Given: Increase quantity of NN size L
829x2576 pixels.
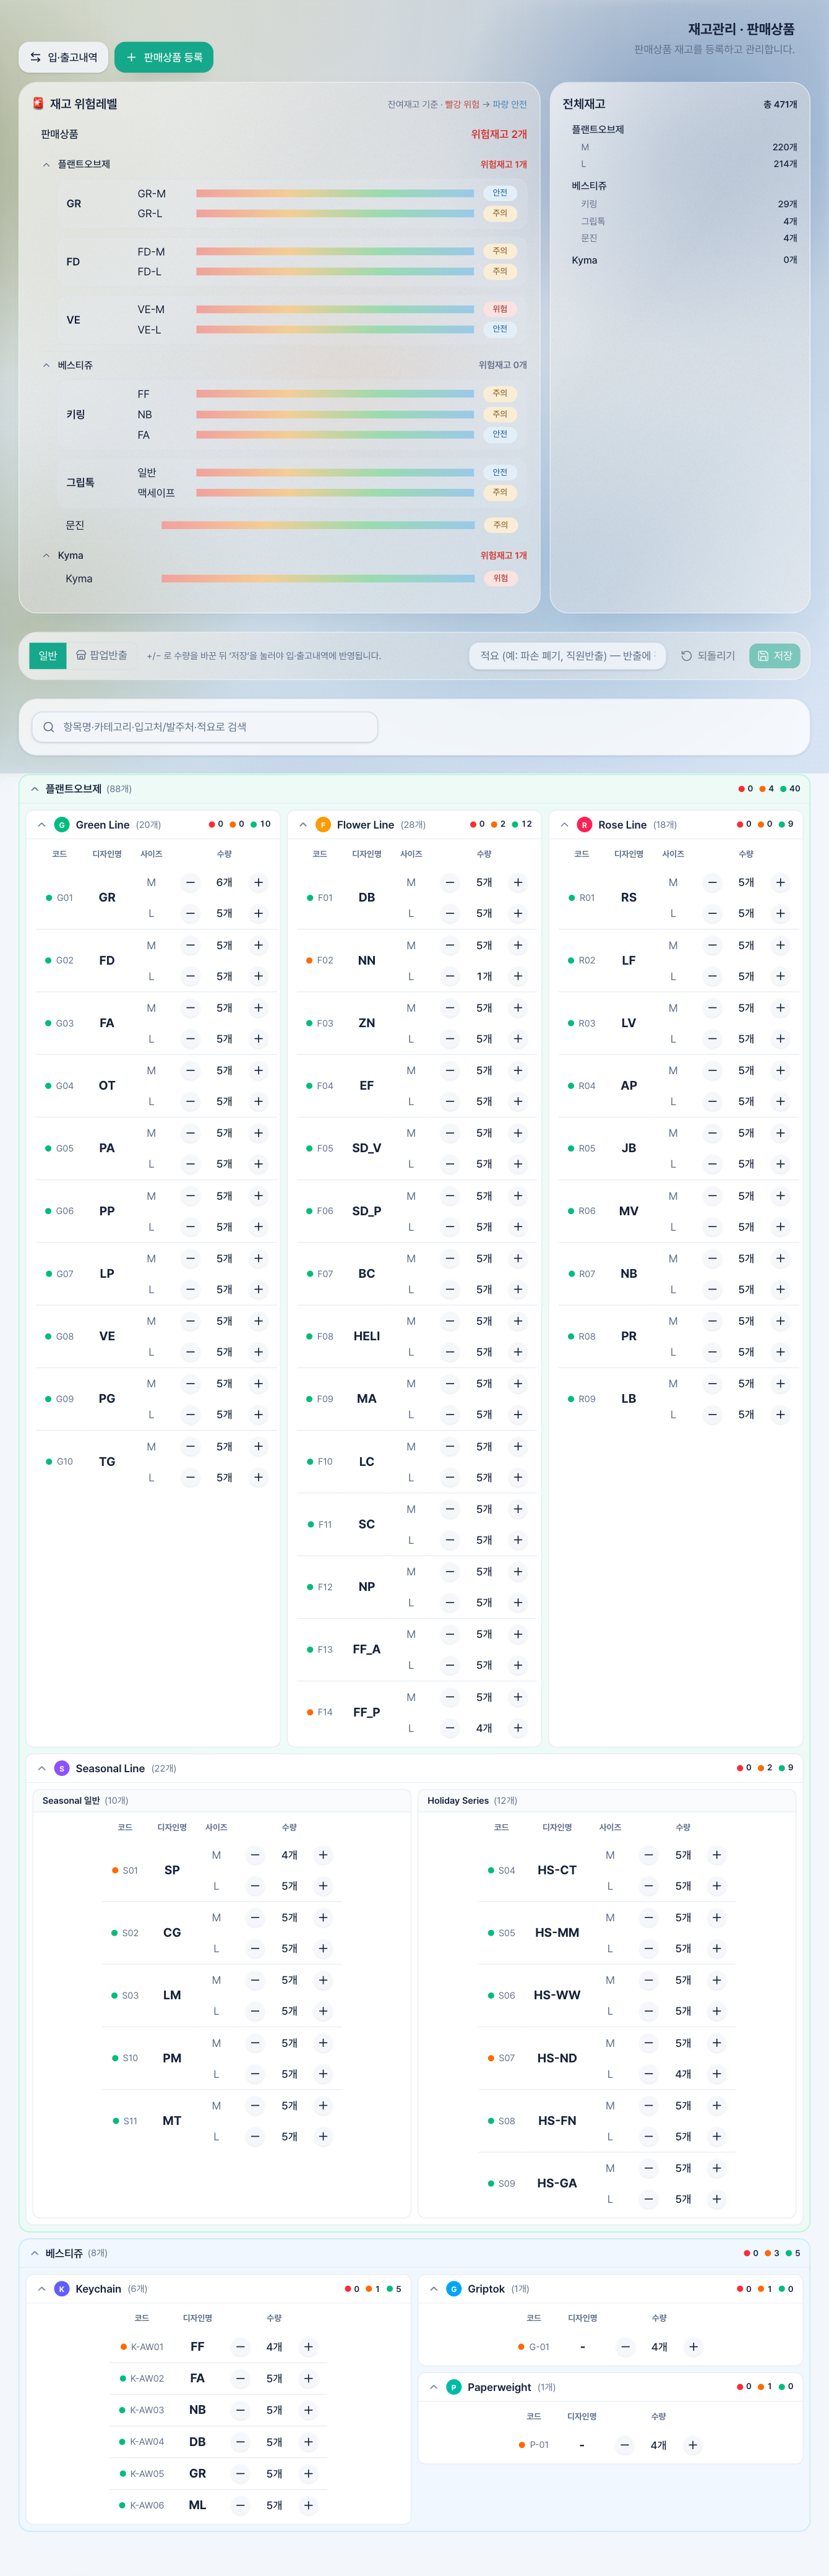Looking at the screenshot, I should 518,976.
